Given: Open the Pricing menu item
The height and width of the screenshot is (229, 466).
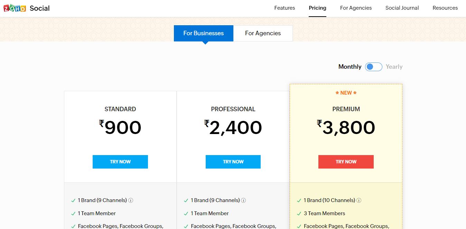Looking at the screenshot, I should [317, 8].
